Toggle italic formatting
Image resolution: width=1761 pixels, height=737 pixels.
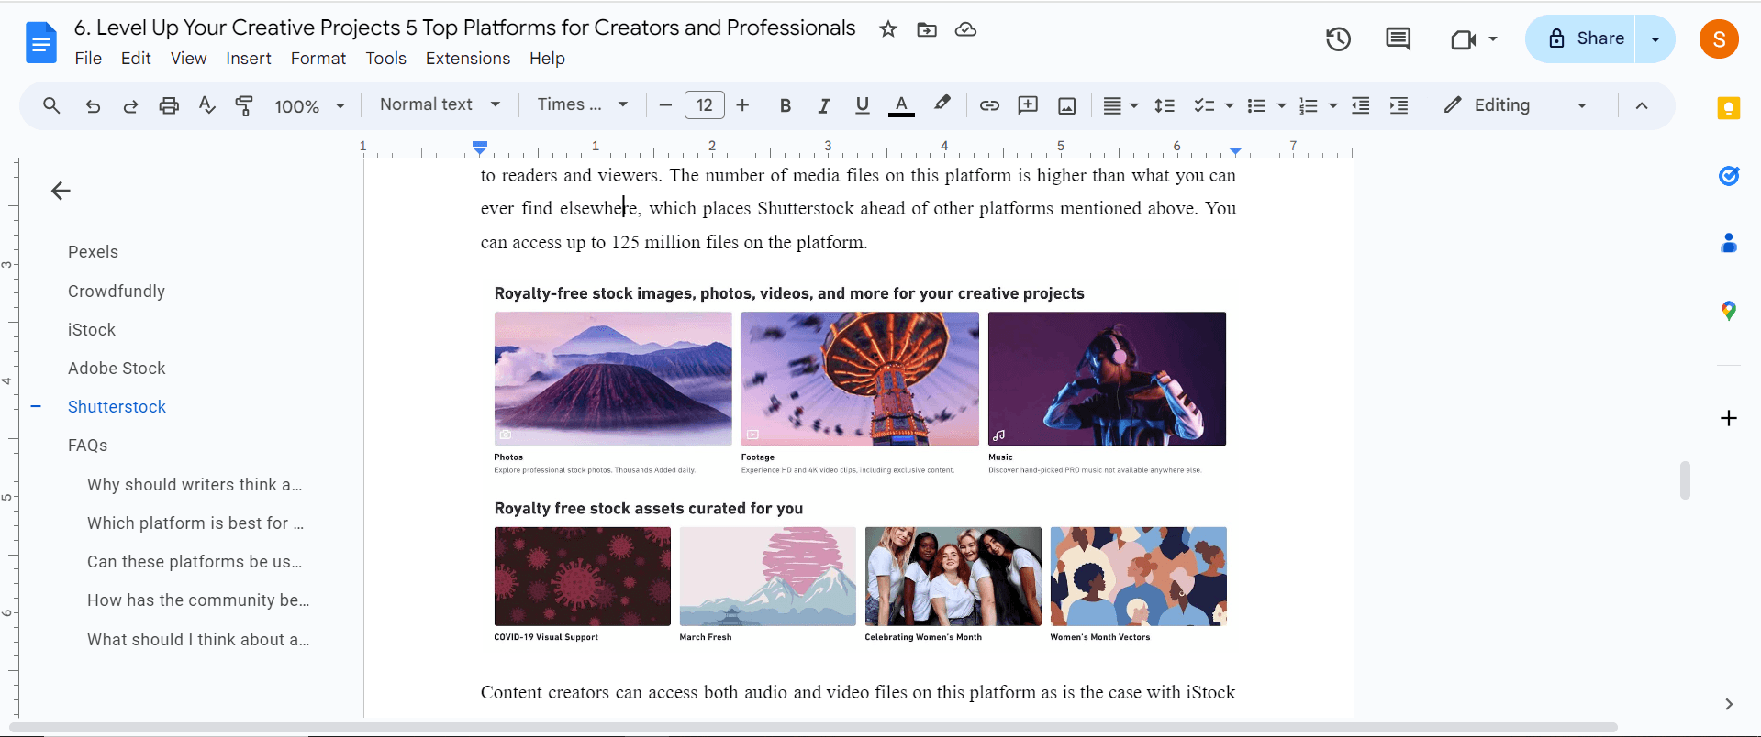click(x=824, y=105)
